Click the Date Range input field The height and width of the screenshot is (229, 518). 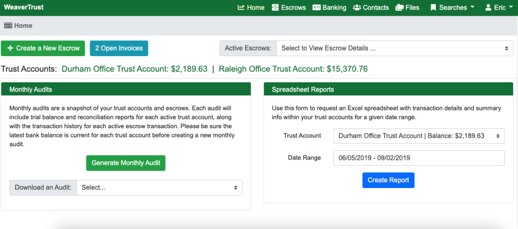pyautogui.click(x=419, y=158)
